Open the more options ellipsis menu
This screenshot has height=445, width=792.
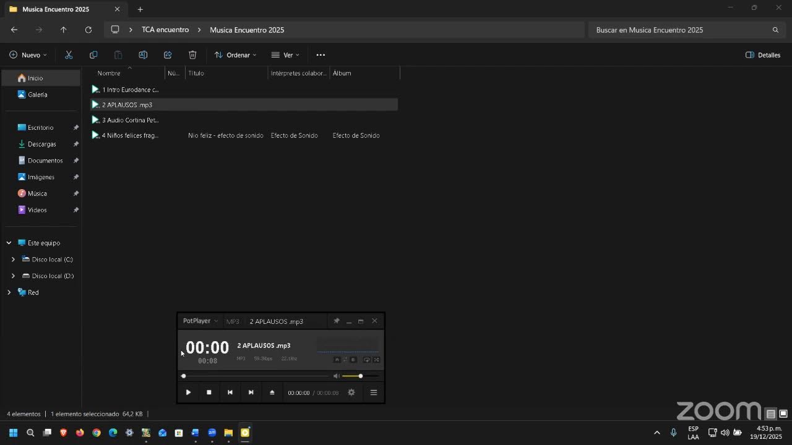point(321,55)
